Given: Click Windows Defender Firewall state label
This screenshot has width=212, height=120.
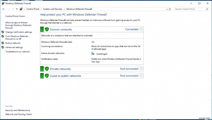Looking at the screenshot, I should click(57, 42).
